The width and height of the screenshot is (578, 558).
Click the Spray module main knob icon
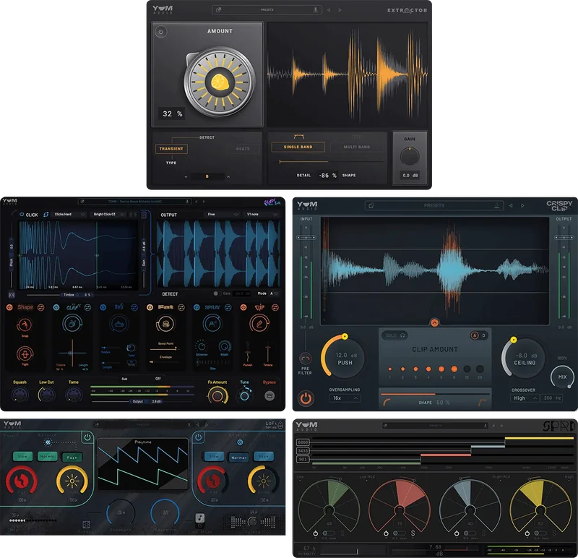(212, 324)
